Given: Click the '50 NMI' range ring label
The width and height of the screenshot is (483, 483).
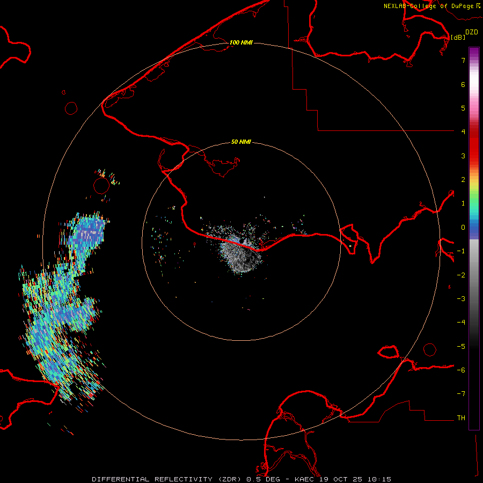Looking at the screenshot, I should tap(241, 142).
